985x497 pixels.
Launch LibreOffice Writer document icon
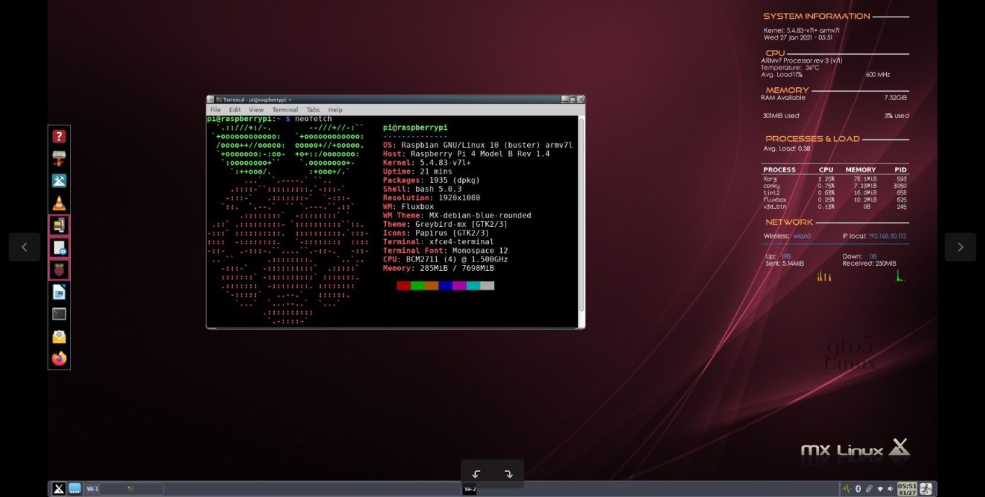pos(59,292)
